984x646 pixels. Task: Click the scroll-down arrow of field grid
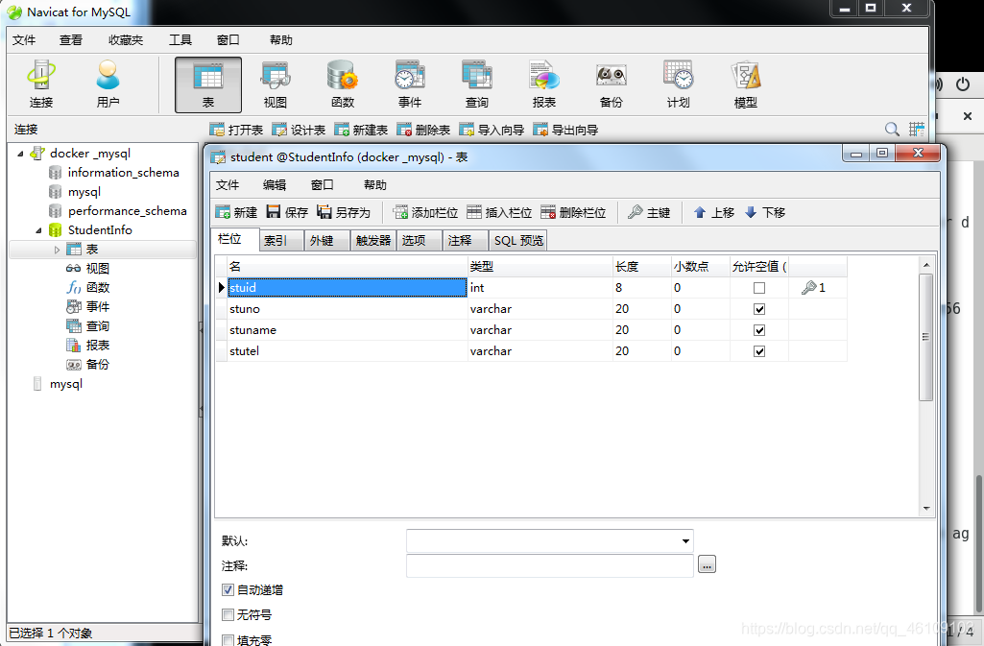[x=926, y=509]
